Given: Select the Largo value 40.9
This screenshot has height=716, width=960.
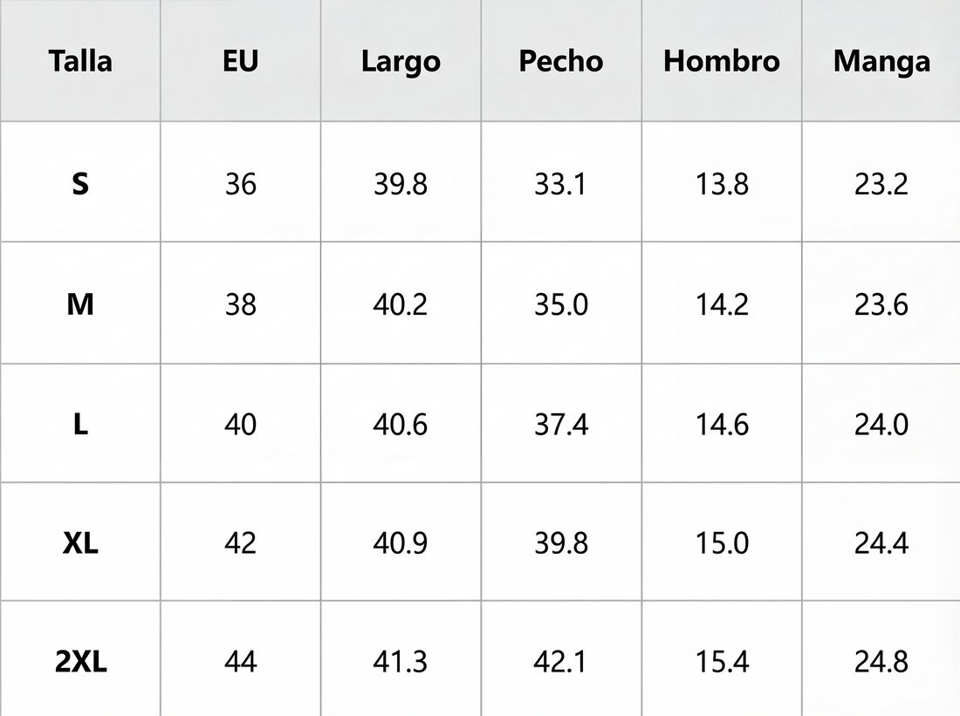Looking at the screenshot, I should pos(401,542).
